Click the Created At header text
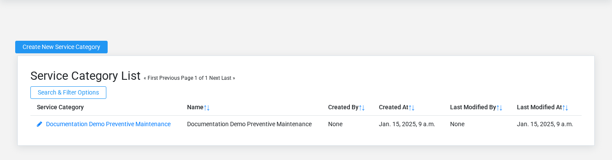Viewport: 612px width, 160px height. tap(394, 107)
